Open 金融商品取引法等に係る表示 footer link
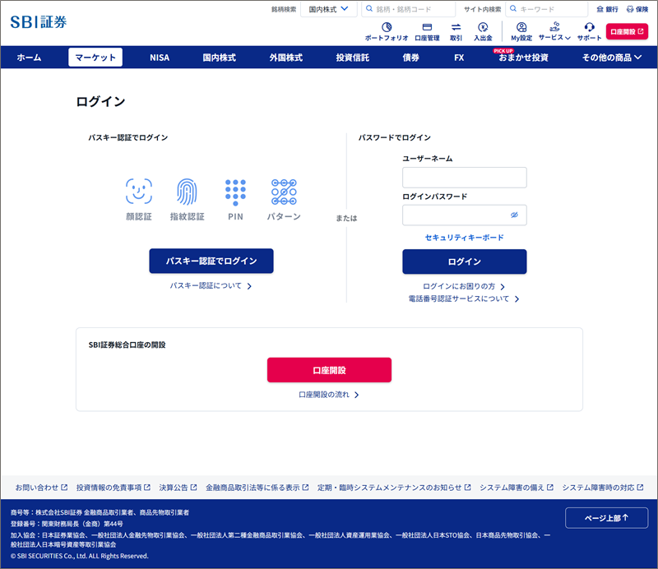658x569 pixels. click(257, 488)
